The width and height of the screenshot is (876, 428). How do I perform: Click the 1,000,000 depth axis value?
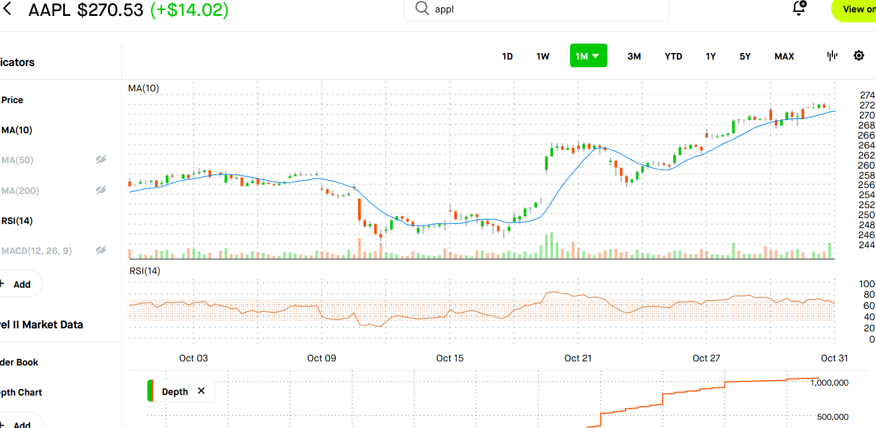coord(829,383)
